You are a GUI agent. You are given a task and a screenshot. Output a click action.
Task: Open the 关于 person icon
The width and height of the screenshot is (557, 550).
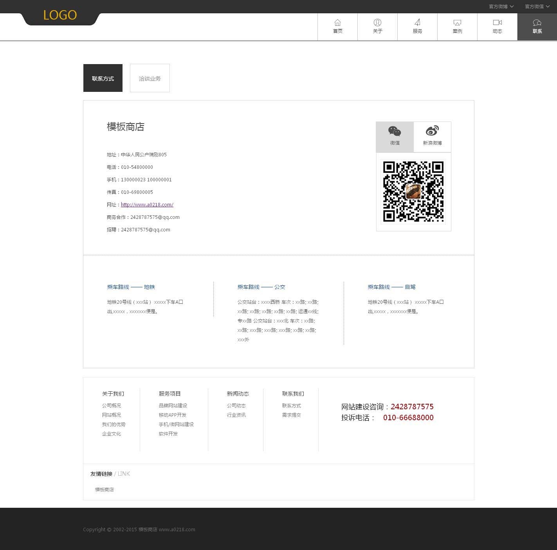[x=377, y=23]
